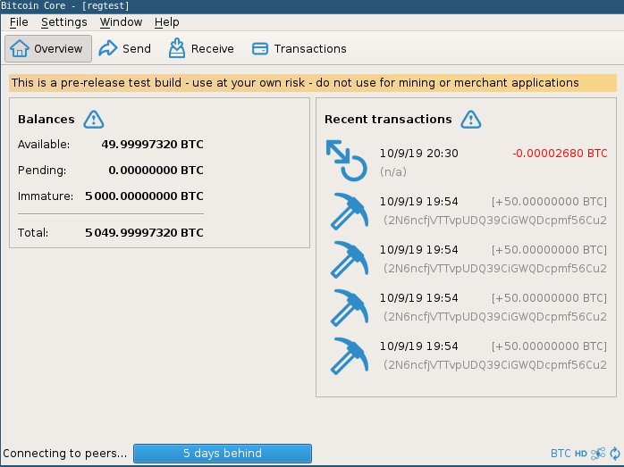Click the Available balance 49.99997320 BTC

pyautogui.click(x=152, y=145)
